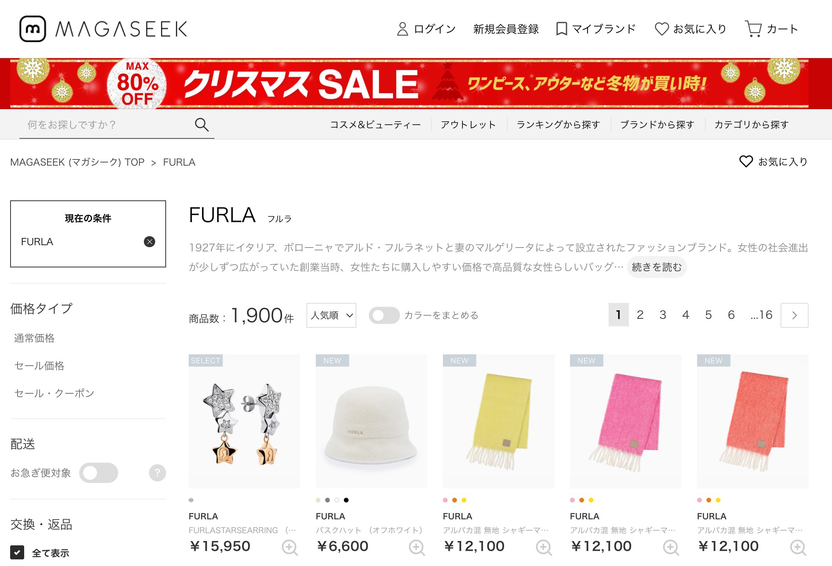Toggle the カラーをまとめる switch

384,315
